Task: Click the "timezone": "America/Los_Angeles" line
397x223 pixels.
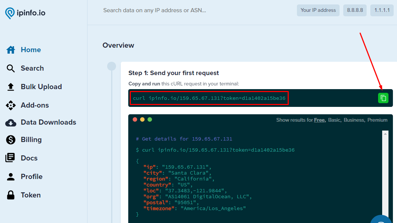Action: coord(195,208)
